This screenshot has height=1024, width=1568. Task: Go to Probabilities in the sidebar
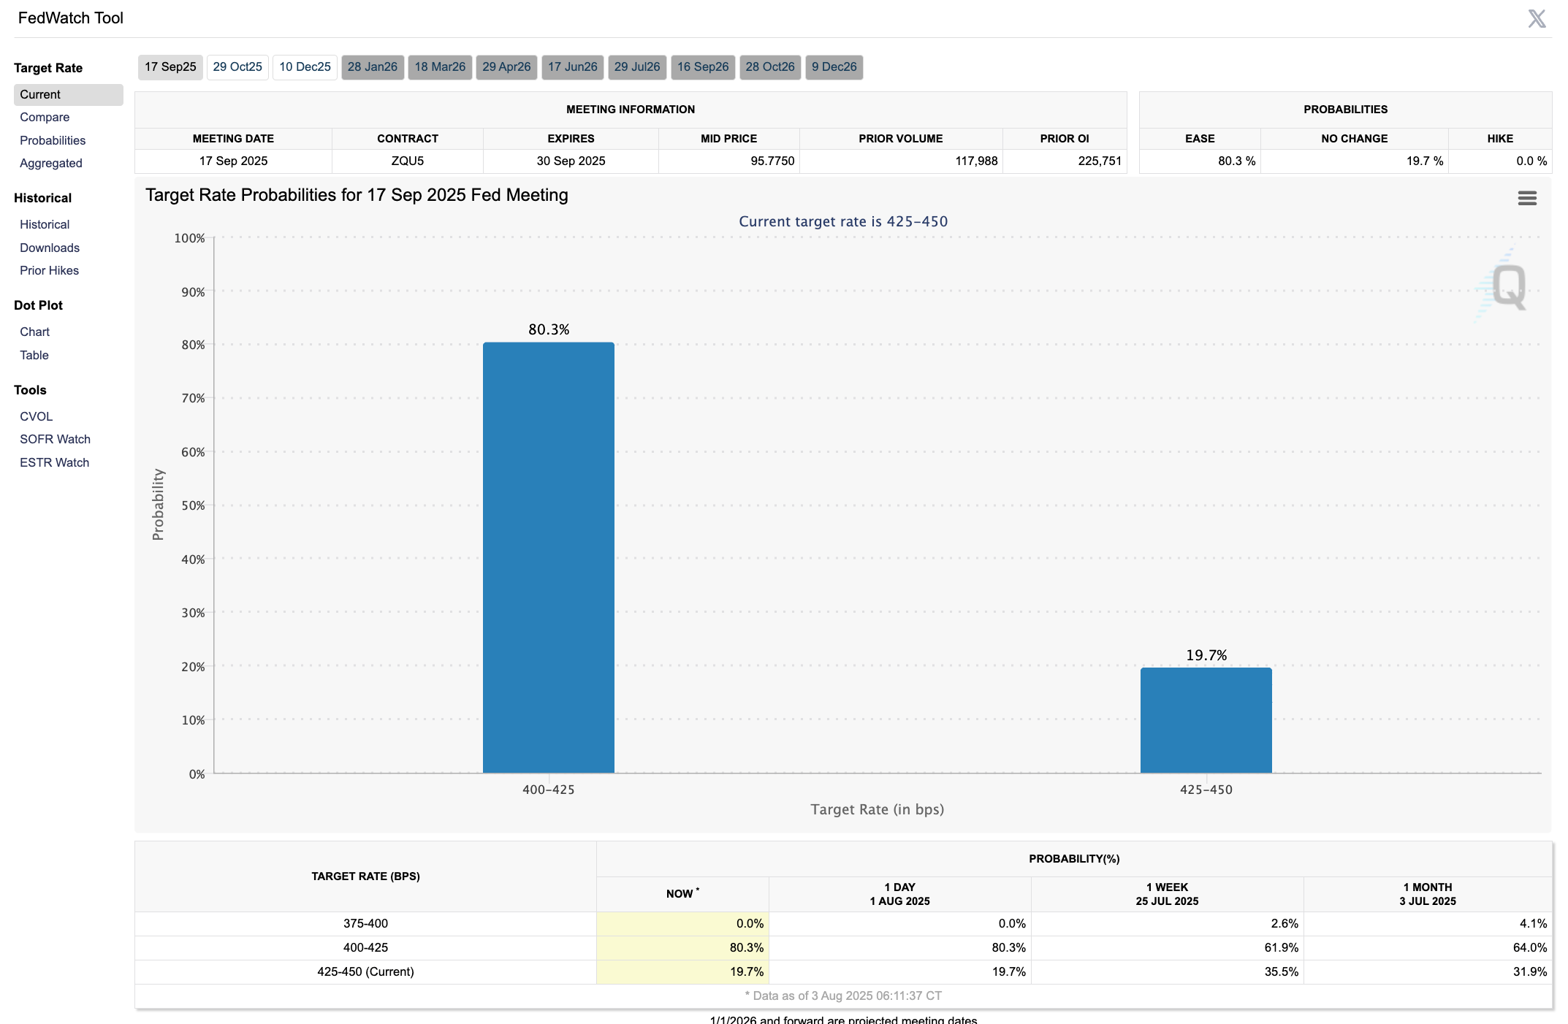pyautogui.click(x=53, y=140)
